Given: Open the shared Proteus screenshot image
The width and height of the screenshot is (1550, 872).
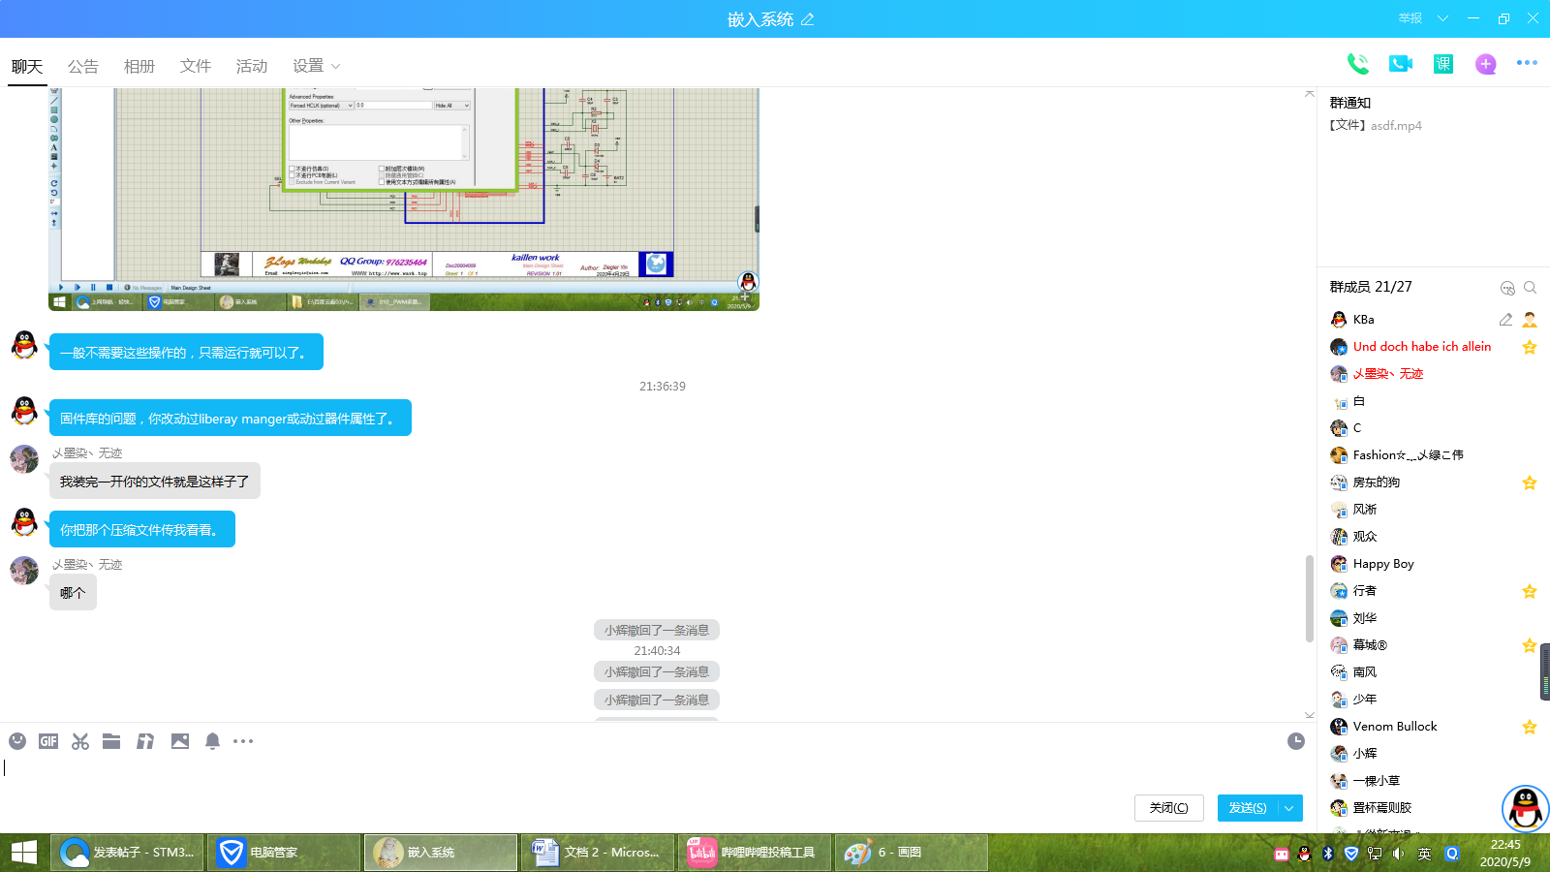Looking at the screenshot, I should (x=404, y=199).
